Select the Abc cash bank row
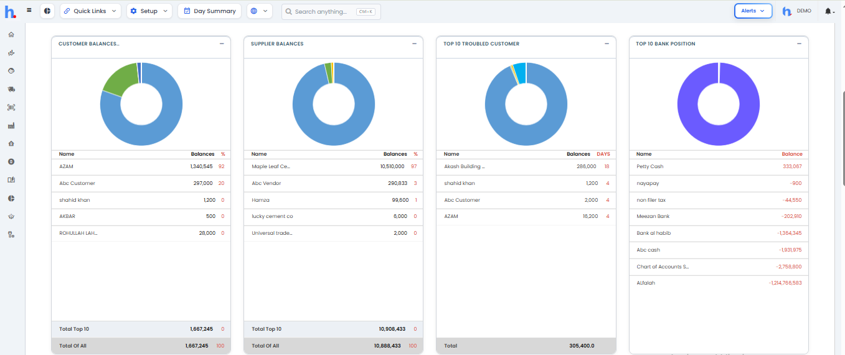The image size is (845, 355). [x=719, y=250]
